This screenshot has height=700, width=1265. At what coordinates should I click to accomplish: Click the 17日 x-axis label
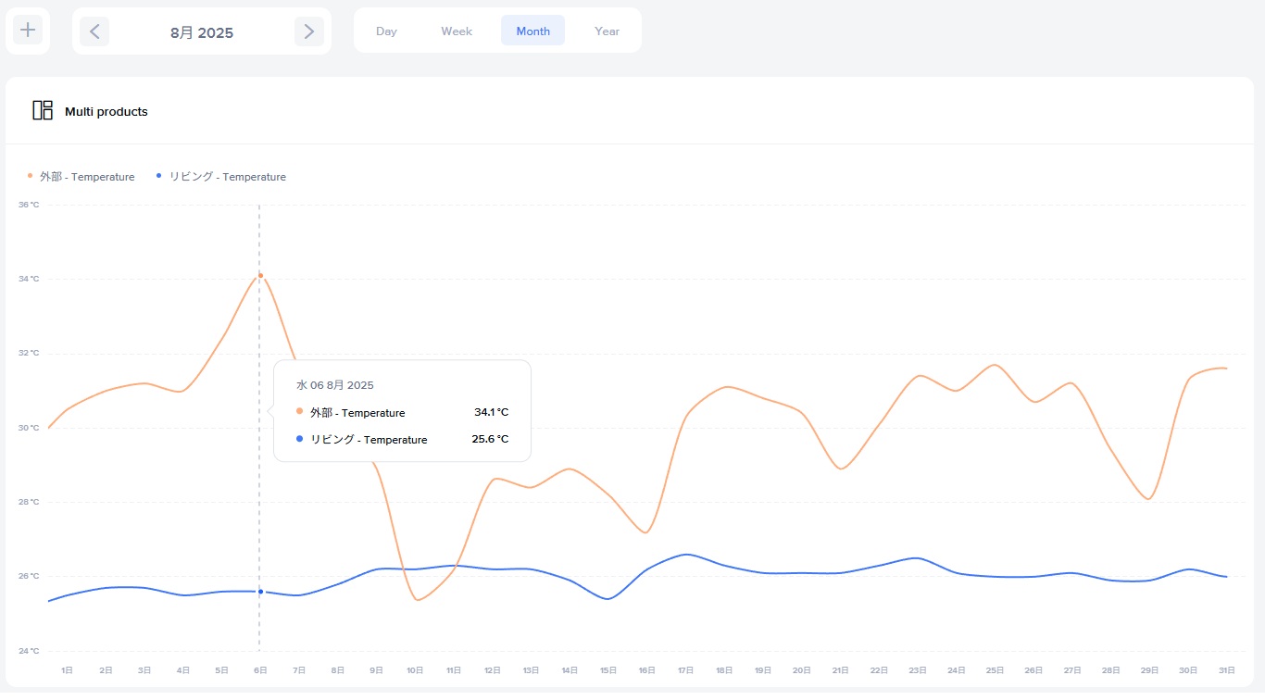pyautogui.click(x=685, y=669)
